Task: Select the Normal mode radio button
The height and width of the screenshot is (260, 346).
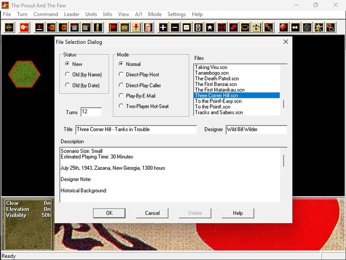Action: pos(121,64)
